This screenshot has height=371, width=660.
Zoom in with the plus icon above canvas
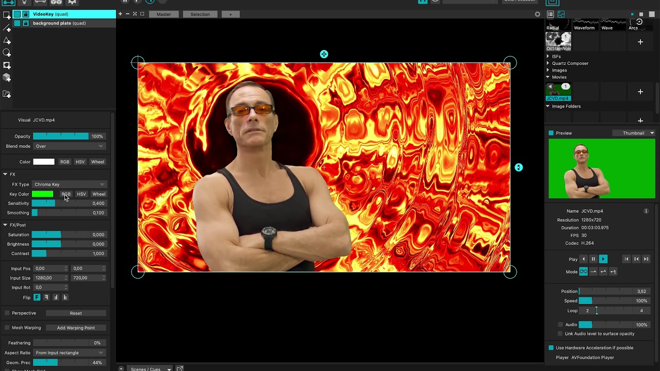(120, 14)
